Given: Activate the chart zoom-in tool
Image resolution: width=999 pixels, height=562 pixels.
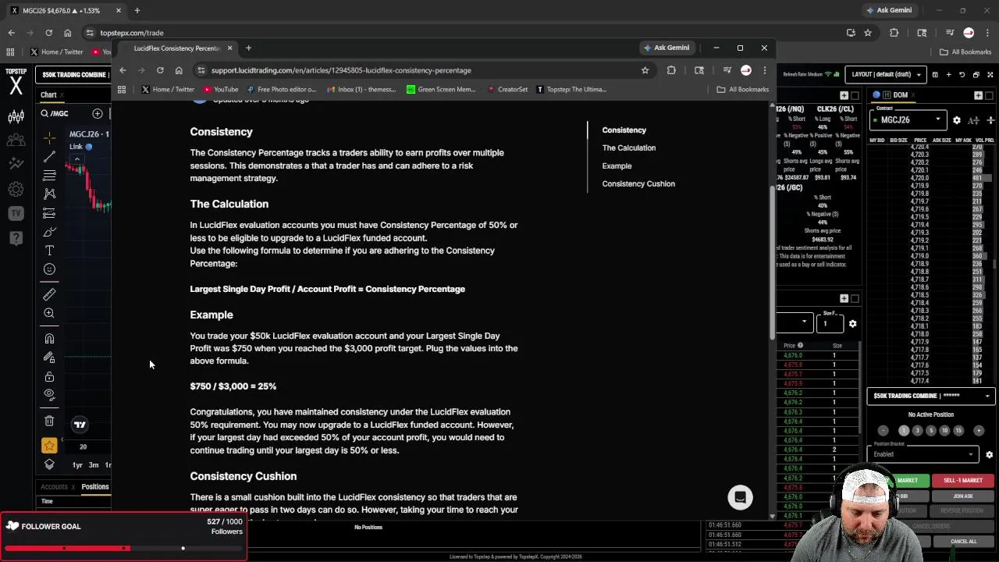Looking at the screenshot, I should point(49,313).
